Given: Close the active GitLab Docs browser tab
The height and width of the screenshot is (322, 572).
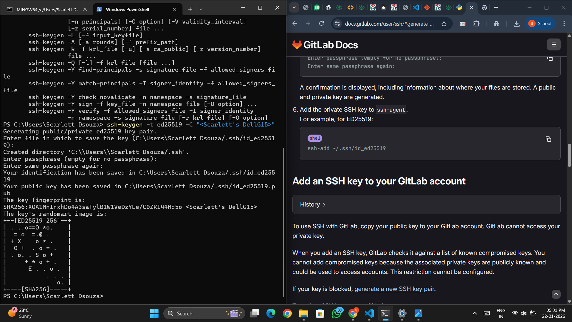Looking at the screenshot, I should 472,8.
